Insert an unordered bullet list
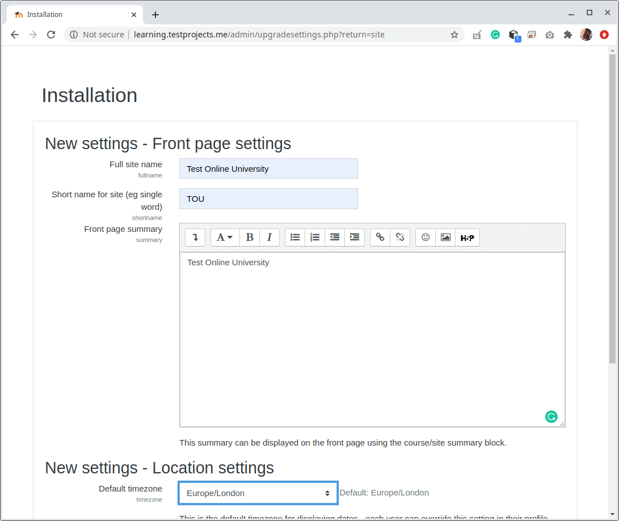Image resolution: width=619 pixels, height=521 pixels. 295,238
